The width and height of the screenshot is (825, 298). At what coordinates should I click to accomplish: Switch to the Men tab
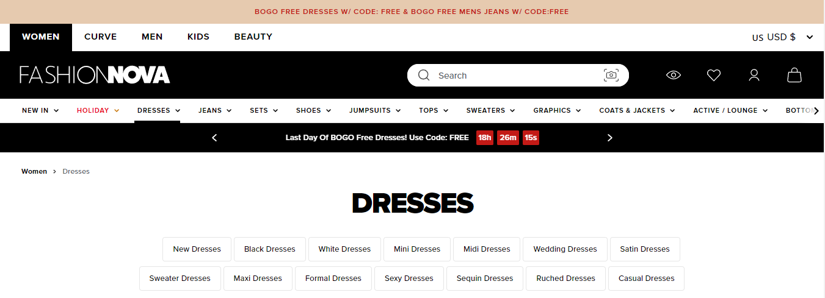(x=152, y=37)
